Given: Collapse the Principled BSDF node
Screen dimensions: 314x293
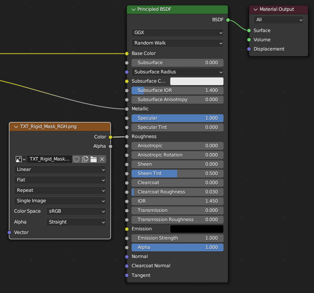Looking at the screenshot, I should [x=133, y=9].
